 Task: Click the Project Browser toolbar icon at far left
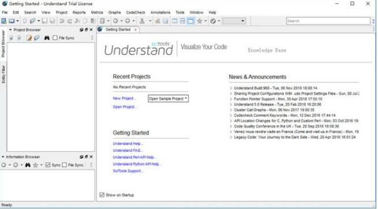[x=4, y=21]
